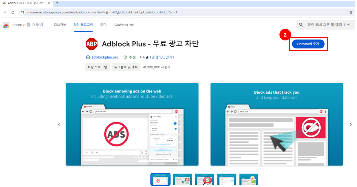Click the Chrome에 추가 button

308,44
